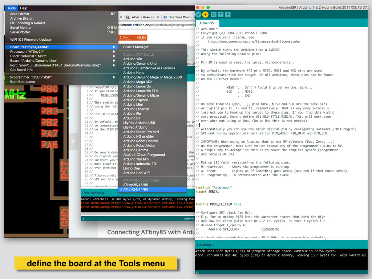
Task: Launch WiFi101 Firmware Updater
Action: tap(61, 40)
